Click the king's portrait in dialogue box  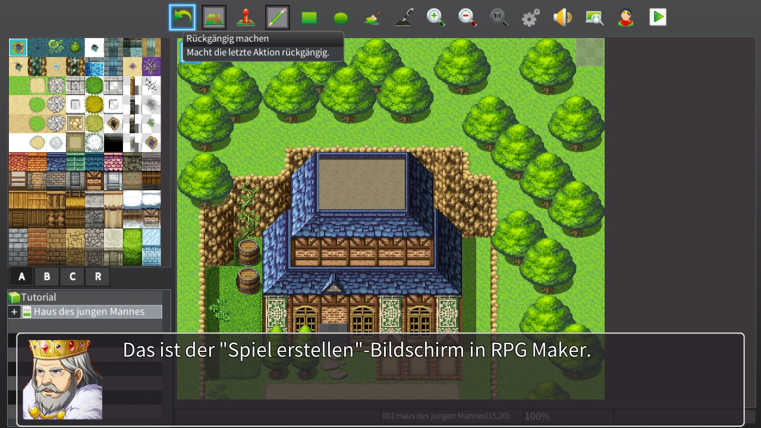coord(62,379)
